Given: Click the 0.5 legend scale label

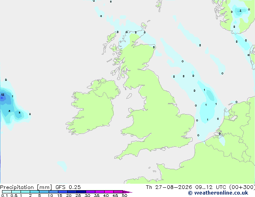Looking at the screenshot, I should point(14,195).
